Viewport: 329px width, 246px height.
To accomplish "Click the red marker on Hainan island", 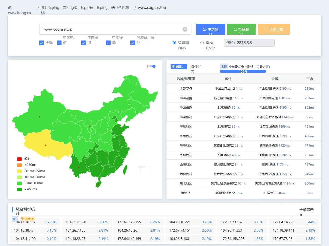I will [x=98, y=184].
